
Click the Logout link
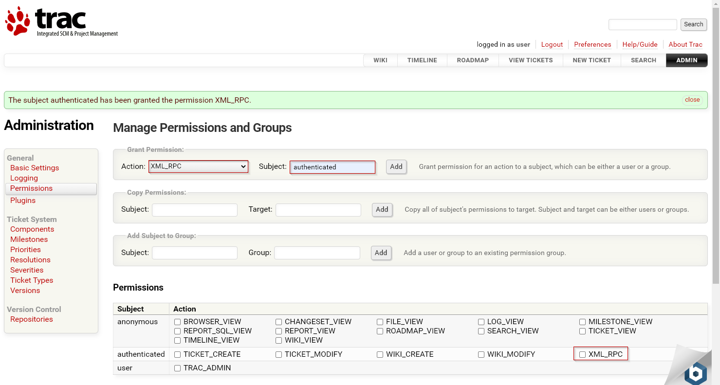pos(552,44)
